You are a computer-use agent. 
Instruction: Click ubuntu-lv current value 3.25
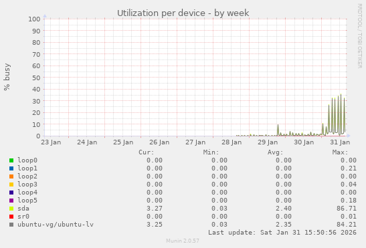[x=155, y=225]
